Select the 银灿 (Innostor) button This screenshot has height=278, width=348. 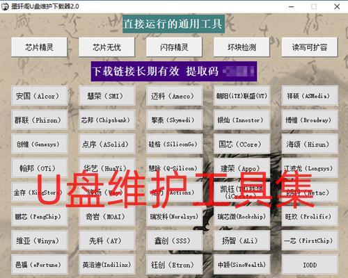click(242, 120)
